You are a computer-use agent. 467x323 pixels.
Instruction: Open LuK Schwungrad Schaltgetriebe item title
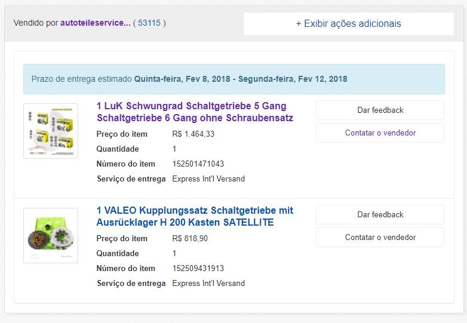click(195, 112)
